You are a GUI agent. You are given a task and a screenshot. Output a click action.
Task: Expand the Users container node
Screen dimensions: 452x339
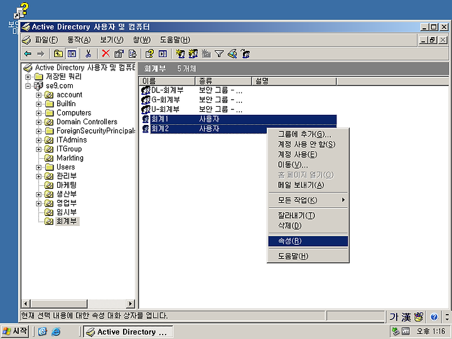coord(39,168)
